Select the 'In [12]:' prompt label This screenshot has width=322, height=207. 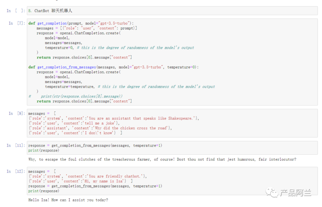16,172
